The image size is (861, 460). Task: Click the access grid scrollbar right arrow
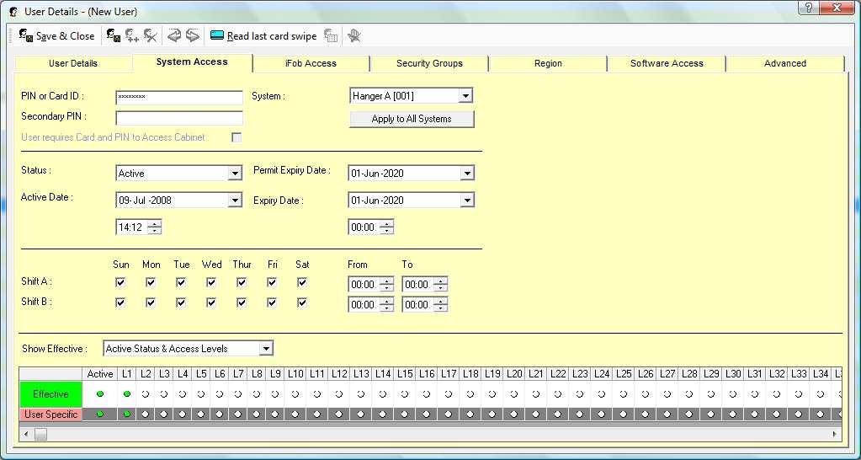click(835, 434)
